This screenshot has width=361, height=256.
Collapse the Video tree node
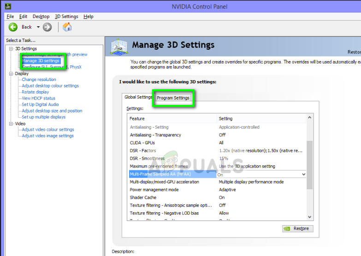click(11, 124)
